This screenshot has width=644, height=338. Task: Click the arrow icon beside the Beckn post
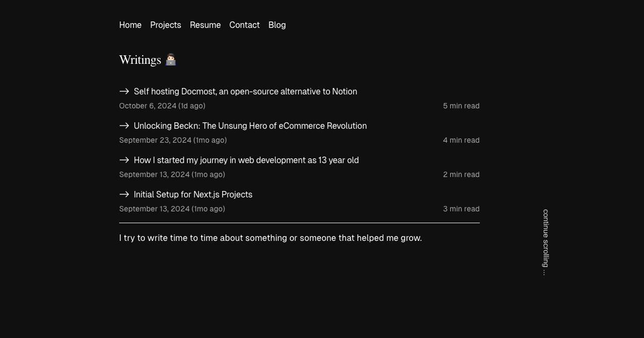pos(124,126)
